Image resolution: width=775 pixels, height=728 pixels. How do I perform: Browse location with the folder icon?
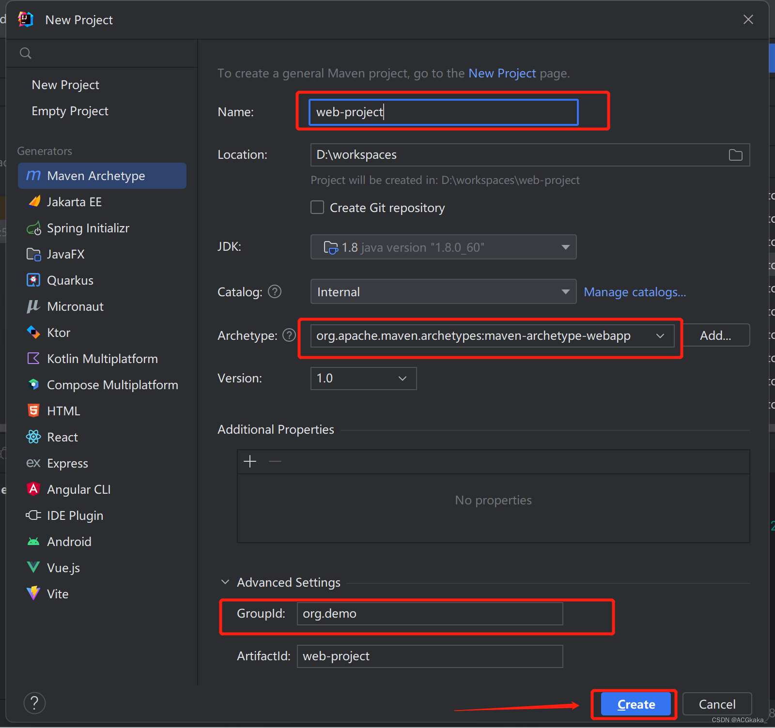pos(735,155)
